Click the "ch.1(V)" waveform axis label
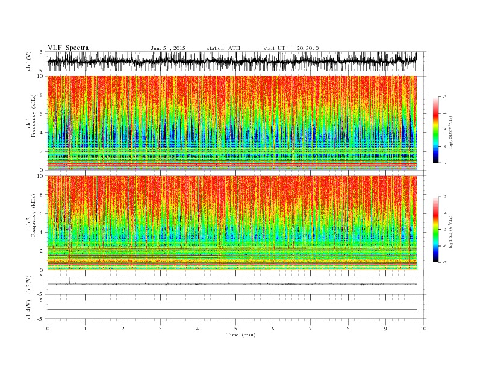 point(29,61)
